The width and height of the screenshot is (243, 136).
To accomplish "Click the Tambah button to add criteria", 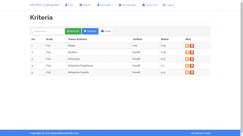I will [90, 31].
